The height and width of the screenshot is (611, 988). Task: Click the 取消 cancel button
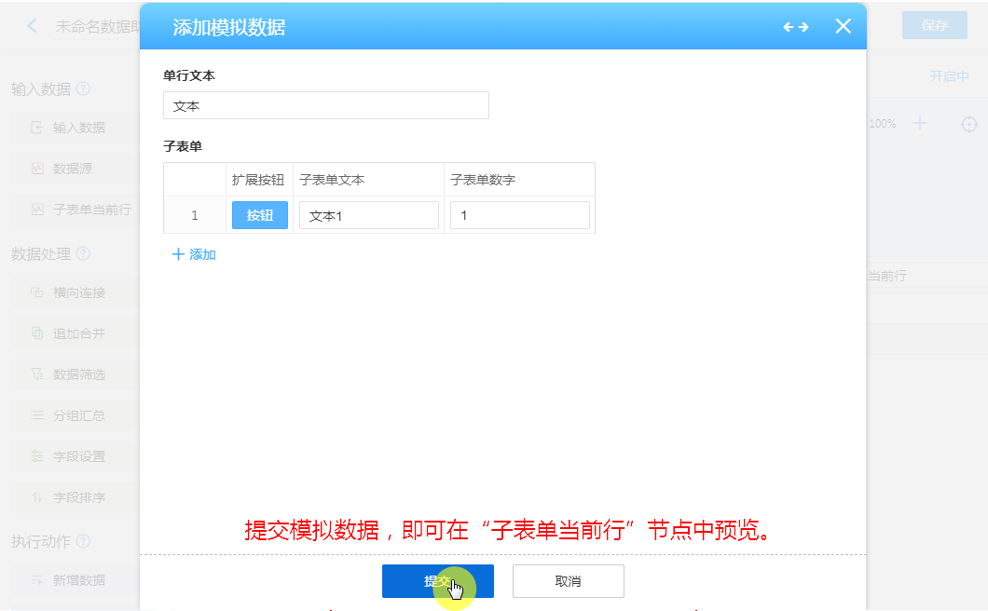[x=568, y=581]
